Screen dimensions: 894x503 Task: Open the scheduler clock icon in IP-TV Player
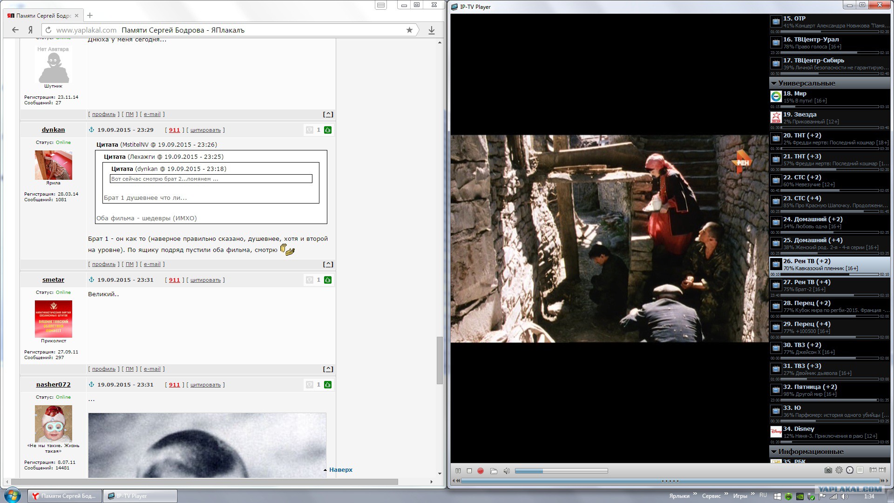pyautogui.click(x=850, y=470)
